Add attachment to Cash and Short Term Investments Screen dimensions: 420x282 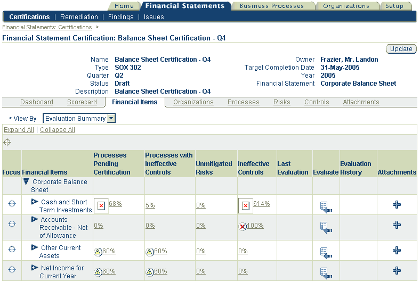(397, 205)
